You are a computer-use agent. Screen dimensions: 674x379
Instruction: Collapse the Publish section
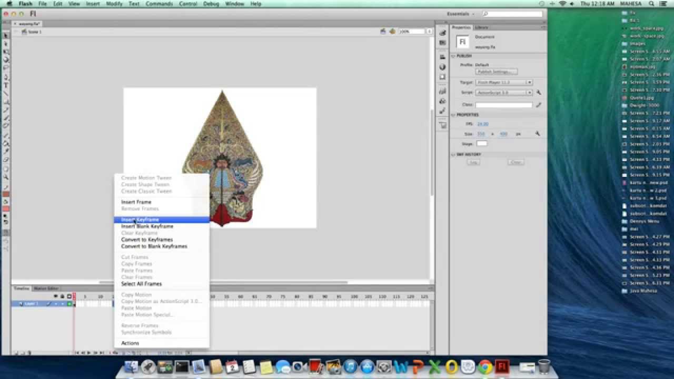pos(453,56)
